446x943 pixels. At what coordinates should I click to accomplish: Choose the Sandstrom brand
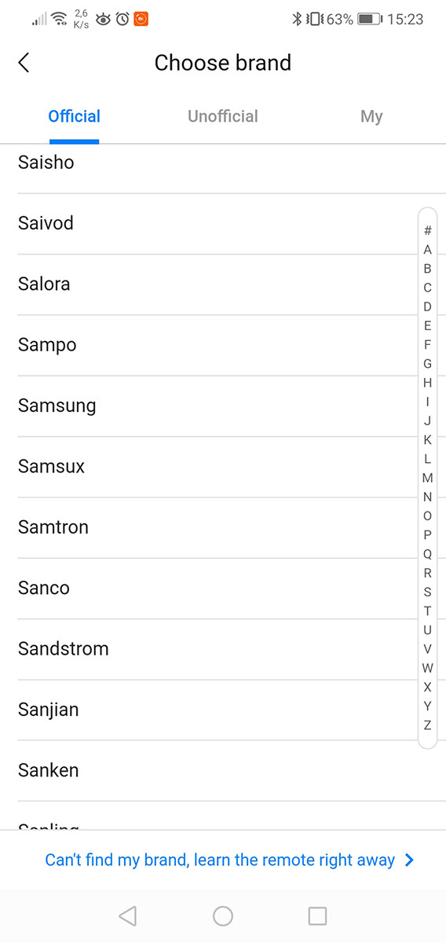point(223,649)
